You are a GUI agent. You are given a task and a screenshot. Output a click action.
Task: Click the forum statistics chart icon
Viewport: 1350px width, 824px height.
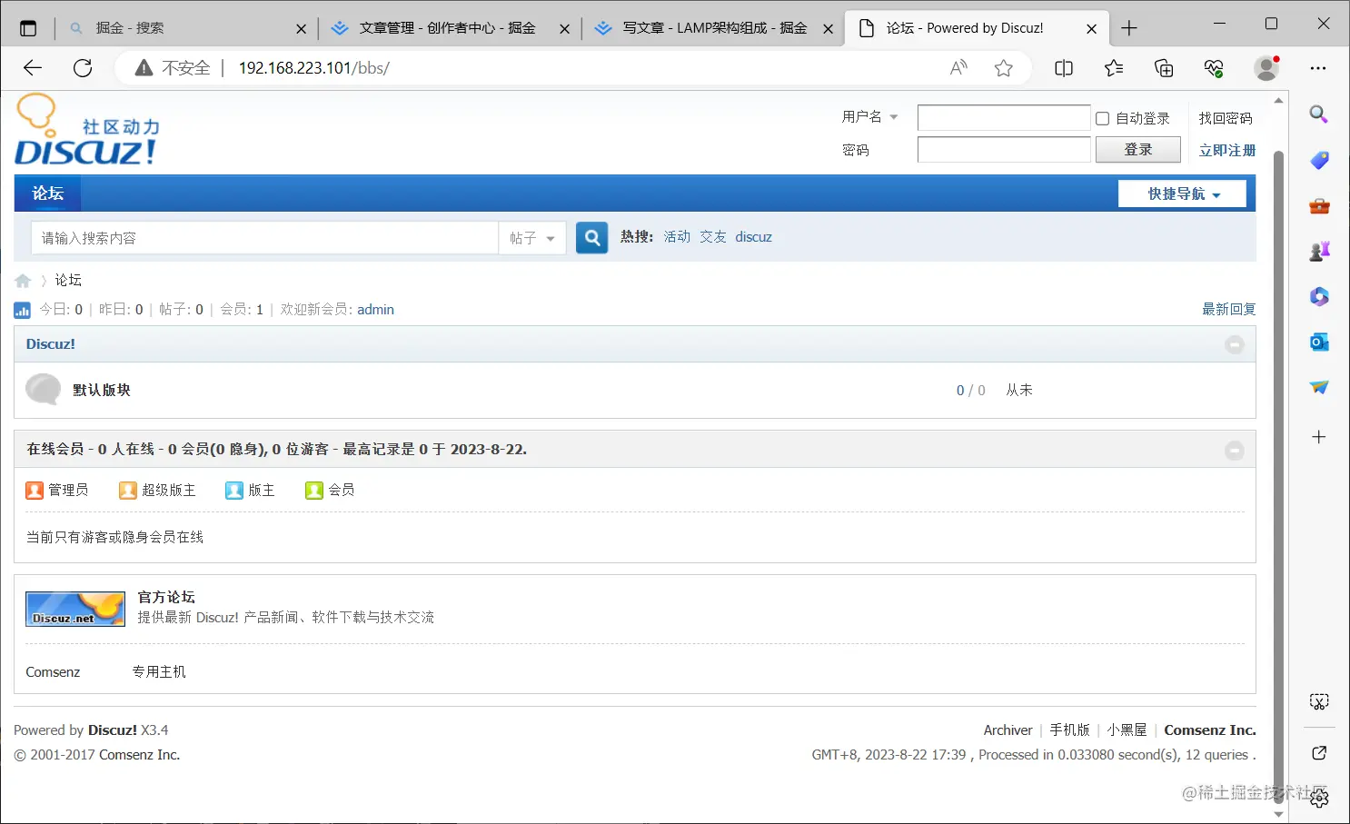pos(23,310)
